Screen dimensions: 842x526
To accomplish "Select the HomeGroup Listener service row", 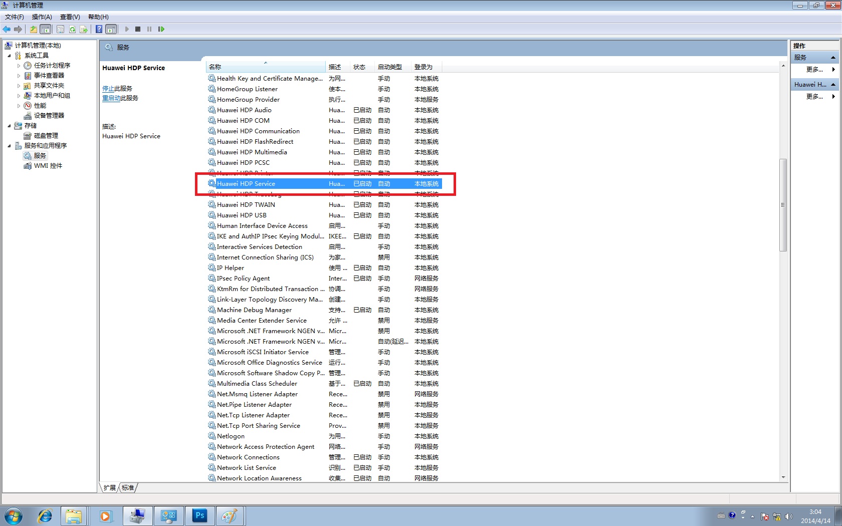I will 324,89.
